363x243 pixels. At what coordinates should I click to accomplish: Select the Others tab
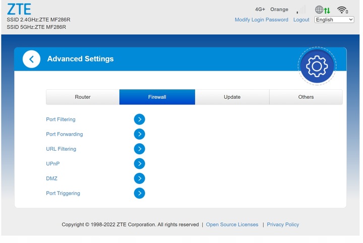pos(306,97)
